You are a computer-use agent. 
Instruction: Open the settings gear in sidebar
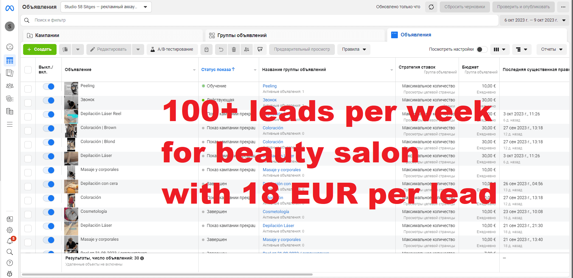[x=10, y=230]
